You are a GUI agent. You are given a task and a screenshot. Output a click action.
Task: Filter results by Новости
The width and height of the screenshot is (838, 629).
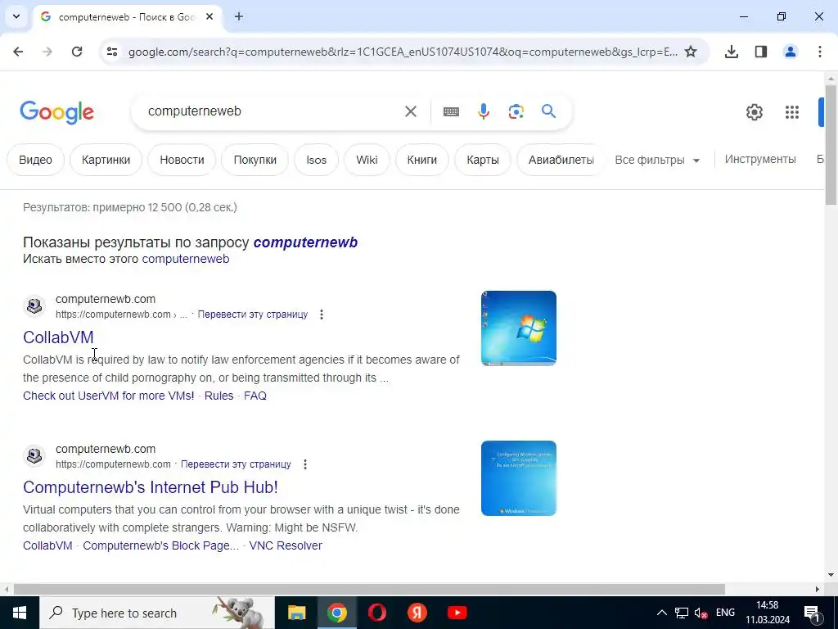[x=182, y=160]
